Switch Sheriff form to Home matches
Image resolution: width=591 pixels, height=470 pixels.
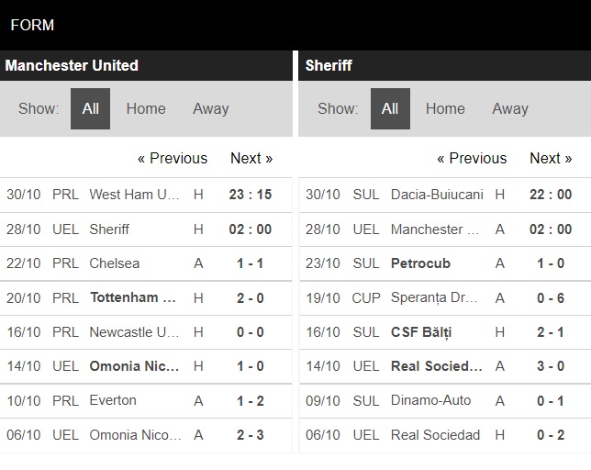(x=445, y=109)
